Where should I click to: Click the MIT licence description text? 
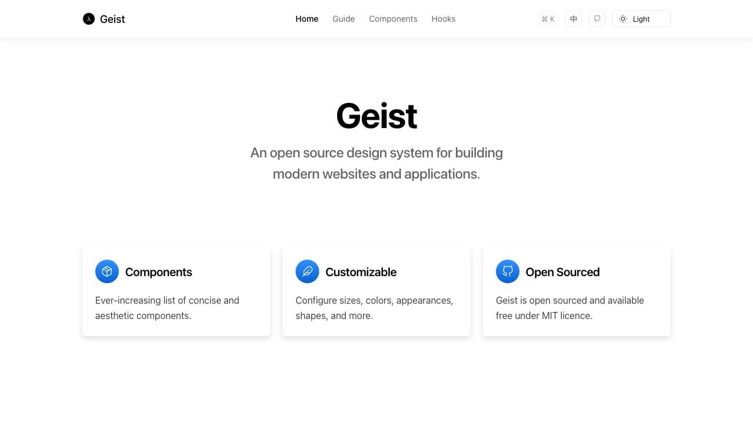[569, 308]
